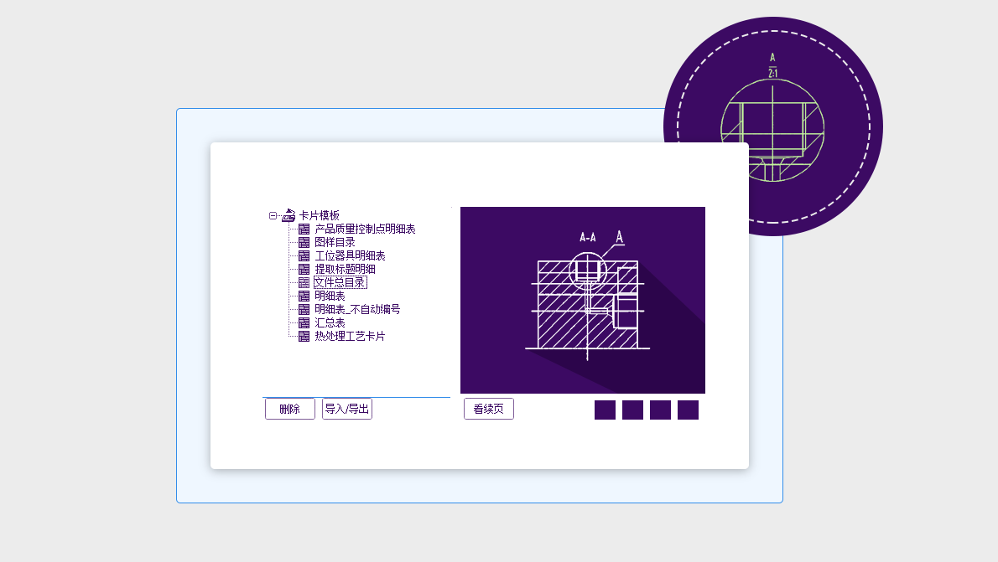Click the icon next to 提取标题明细
This screenshot has height=562, width=998.
[x=304, y=269]
